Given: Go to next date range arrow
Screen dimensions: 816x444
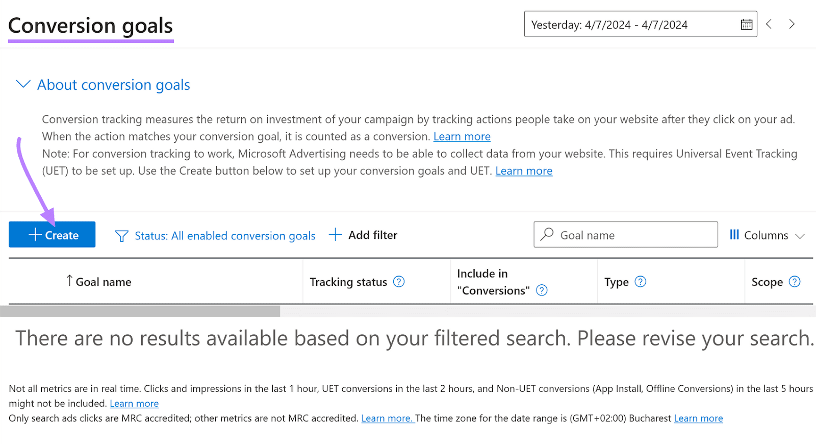Looking at the screenshot, I should point(792,24).
